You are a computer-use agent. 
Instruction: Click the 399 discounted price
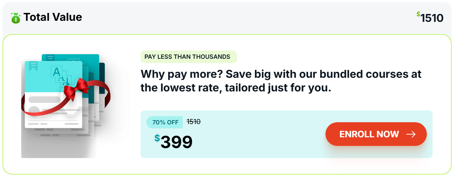pos(177,142)
